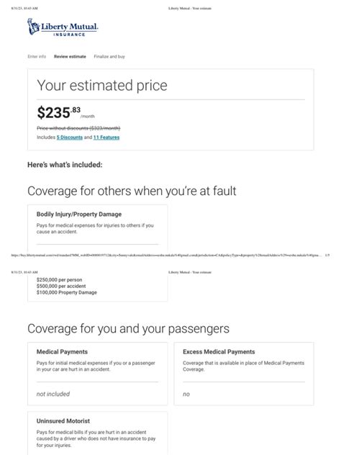Click the Liberty Mutual Insurance logo

point(63,27)
